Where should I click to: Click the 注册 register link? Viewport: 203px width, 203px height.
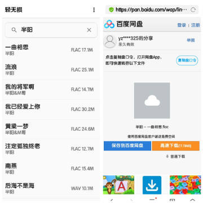[196, 25]
